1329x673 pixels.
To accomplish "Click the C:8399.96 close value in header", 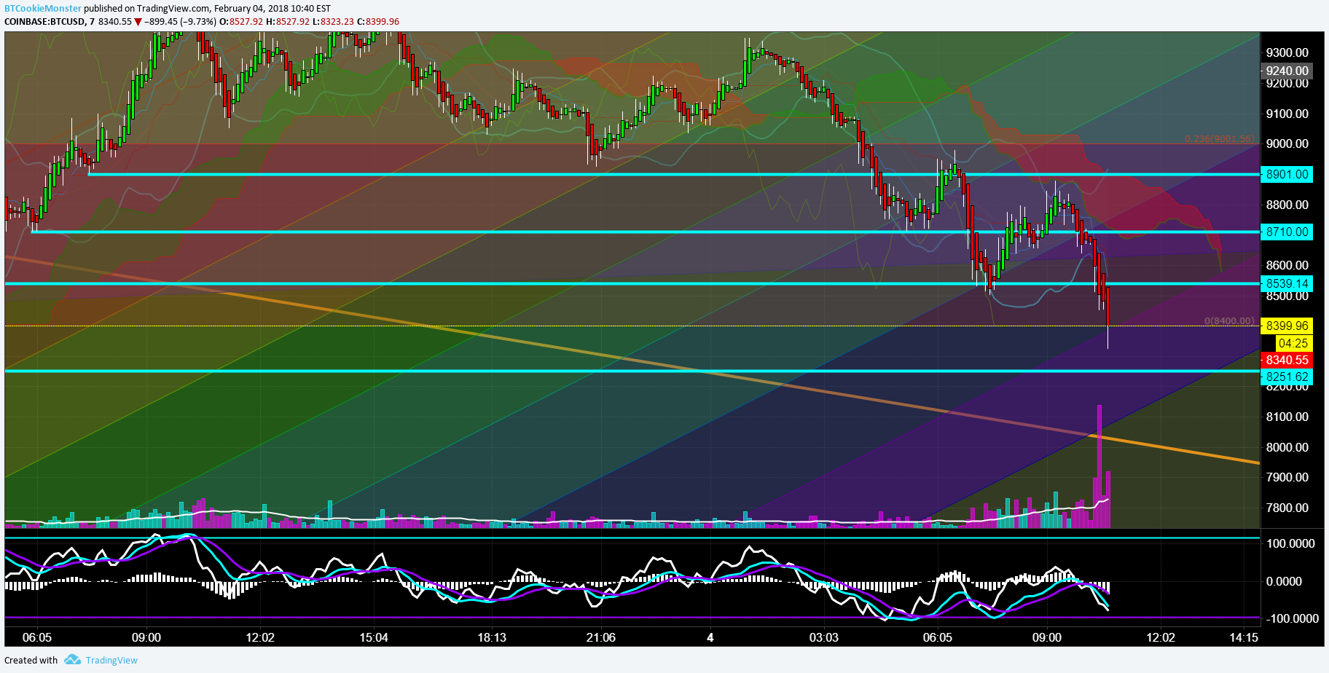I will pyautogui.click(x=377, y=22).
